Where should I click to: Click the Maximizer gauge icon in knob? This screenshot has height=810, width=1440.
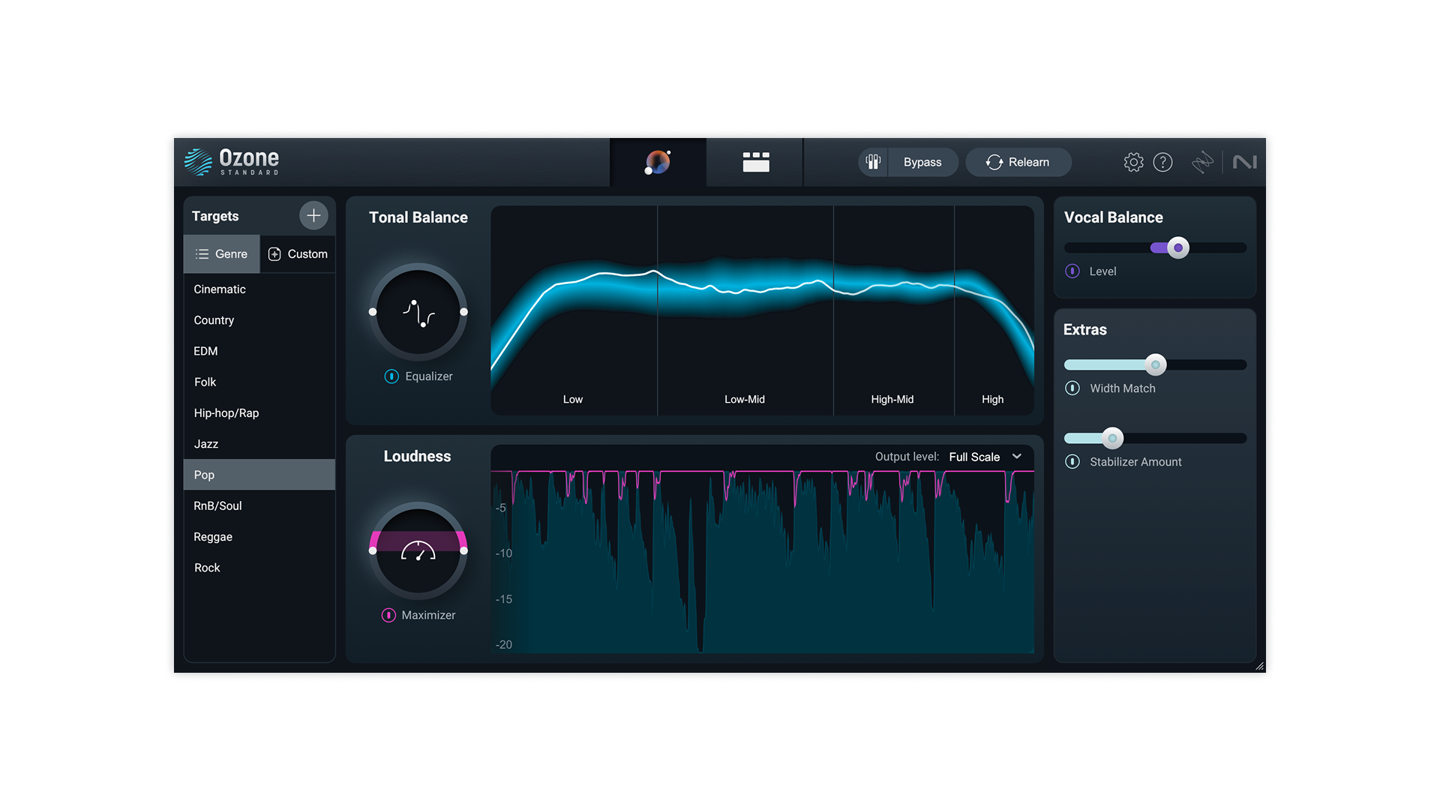click(418, 551)
